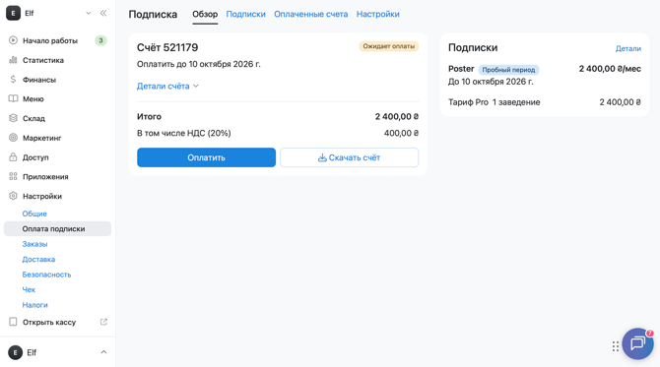Image resolution: width=660 pixels, height=367 pixels.
Task: Select Оплата подписки in sidebar
Action: pos(58,228)
